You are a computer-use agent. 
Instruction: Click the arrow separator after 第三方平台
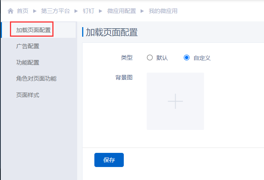[x=76, y=11]
